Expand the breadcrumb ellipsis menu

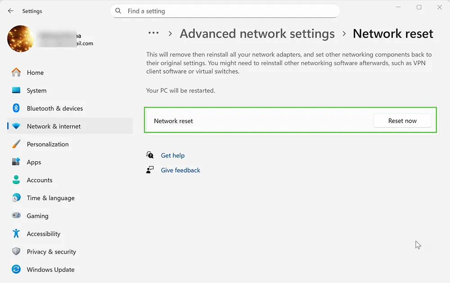[x=153, y=33]
